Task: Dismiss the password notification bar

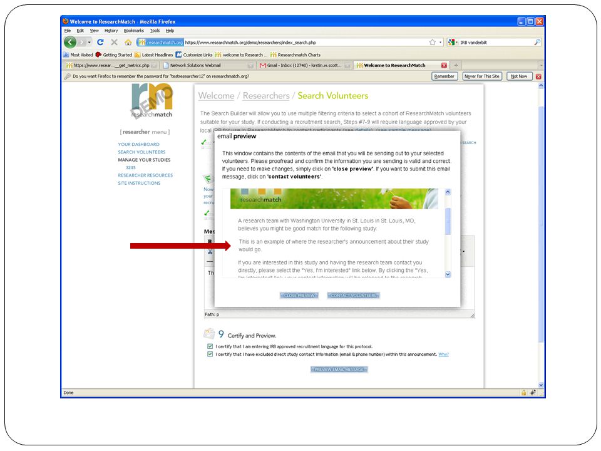Action: coord(538,76)
